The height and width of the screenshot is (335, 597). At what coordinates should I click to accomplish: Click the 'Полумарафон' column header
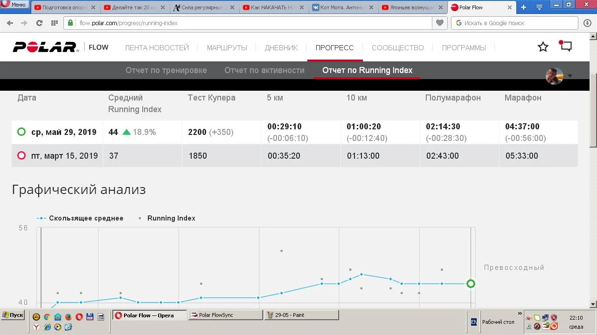(x=453, y=98)
